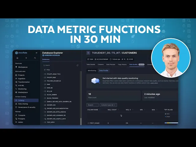
Task: Click the Transformation icon
Action: pos(16,82)
